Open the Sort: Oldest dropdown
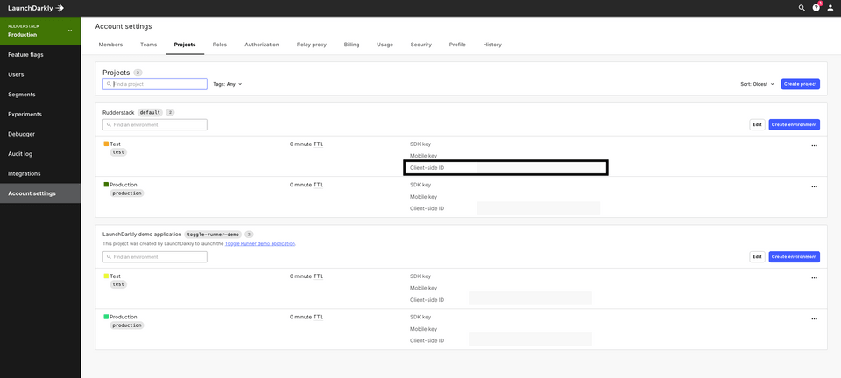The width and height of the screenshot is (841, 378). (757, 84)
